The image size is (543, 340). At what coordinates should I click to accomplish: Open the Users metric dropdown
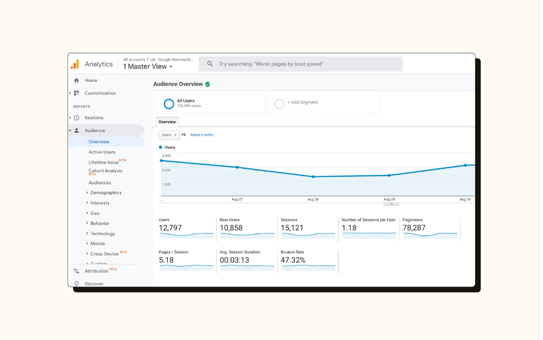pos(169,135)
